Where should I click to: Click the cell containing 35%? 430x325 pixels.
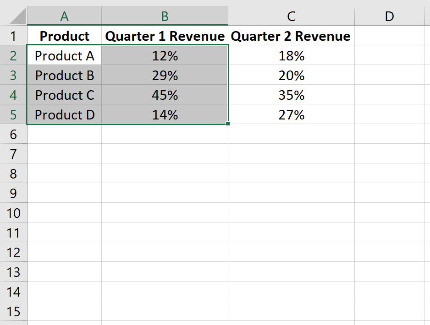click(x=291, y=95)
